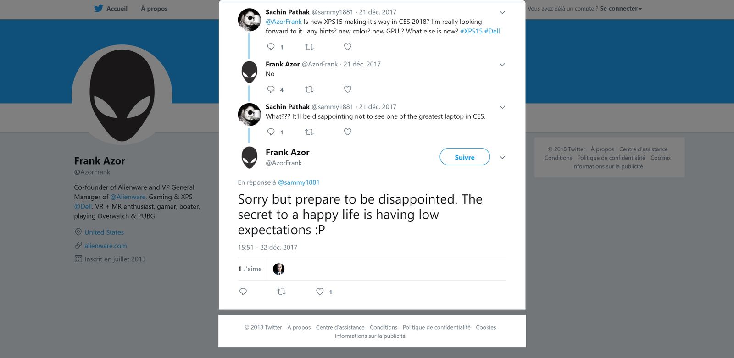Open chevron menu next to Suivre button
The width and height of the screenshot is (734, 358).
click(502, 157)
